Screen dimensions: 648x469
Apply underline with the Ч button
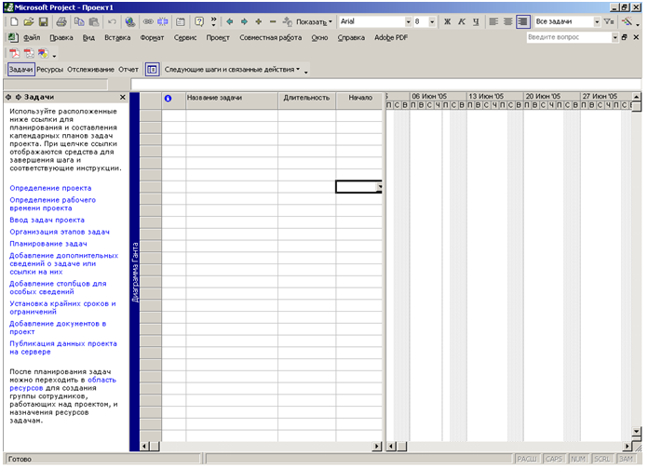pyautogui.click(x=476, y=21)
